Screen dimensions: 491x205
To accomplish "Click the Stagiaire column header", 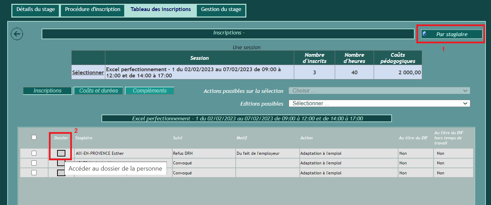I will [x=84, y=138].
